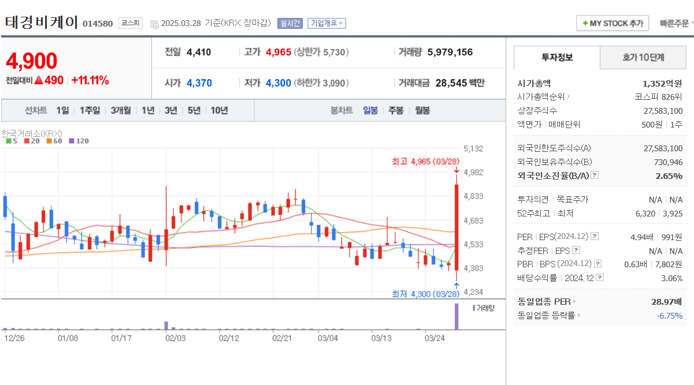Click the 시가총액 value 1,352억원

[x=663, y=83]
